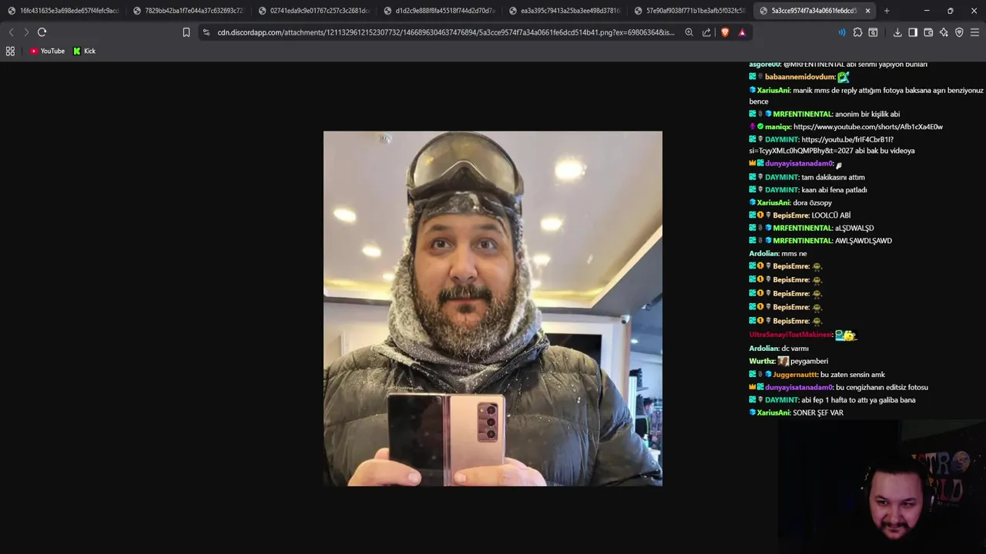Click the small avatar emote before 'peygamberi'
This screenshot has width=986, height=554.
point(783,361)
